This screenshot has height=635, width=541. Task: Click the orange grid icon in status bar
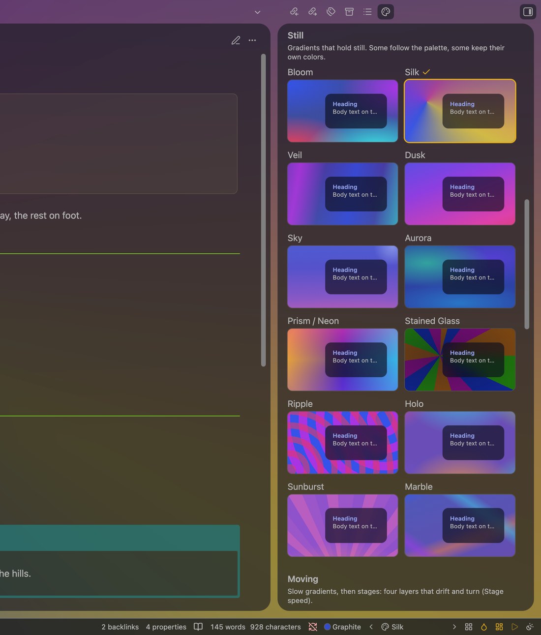tap(499, 627)
